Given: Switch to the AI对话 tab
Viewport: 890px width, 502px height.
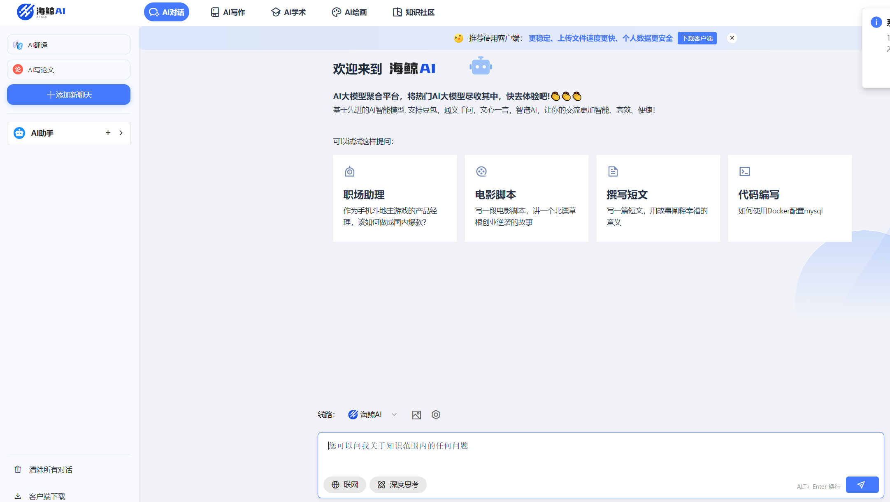Looking at the screenshot, I should [167, 12].
